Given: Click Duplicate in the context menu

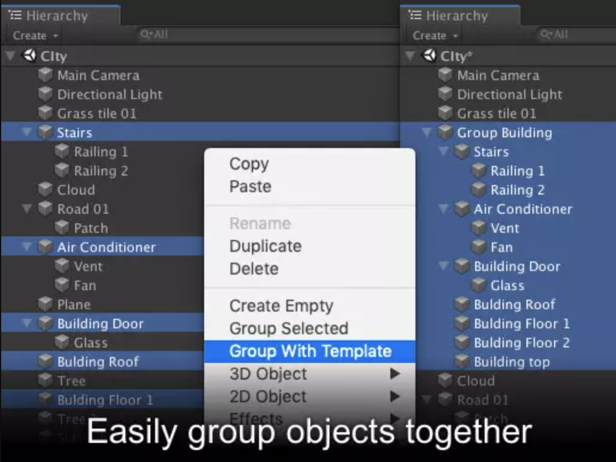Looking at the screenshot, I should (x=265, y=246).
